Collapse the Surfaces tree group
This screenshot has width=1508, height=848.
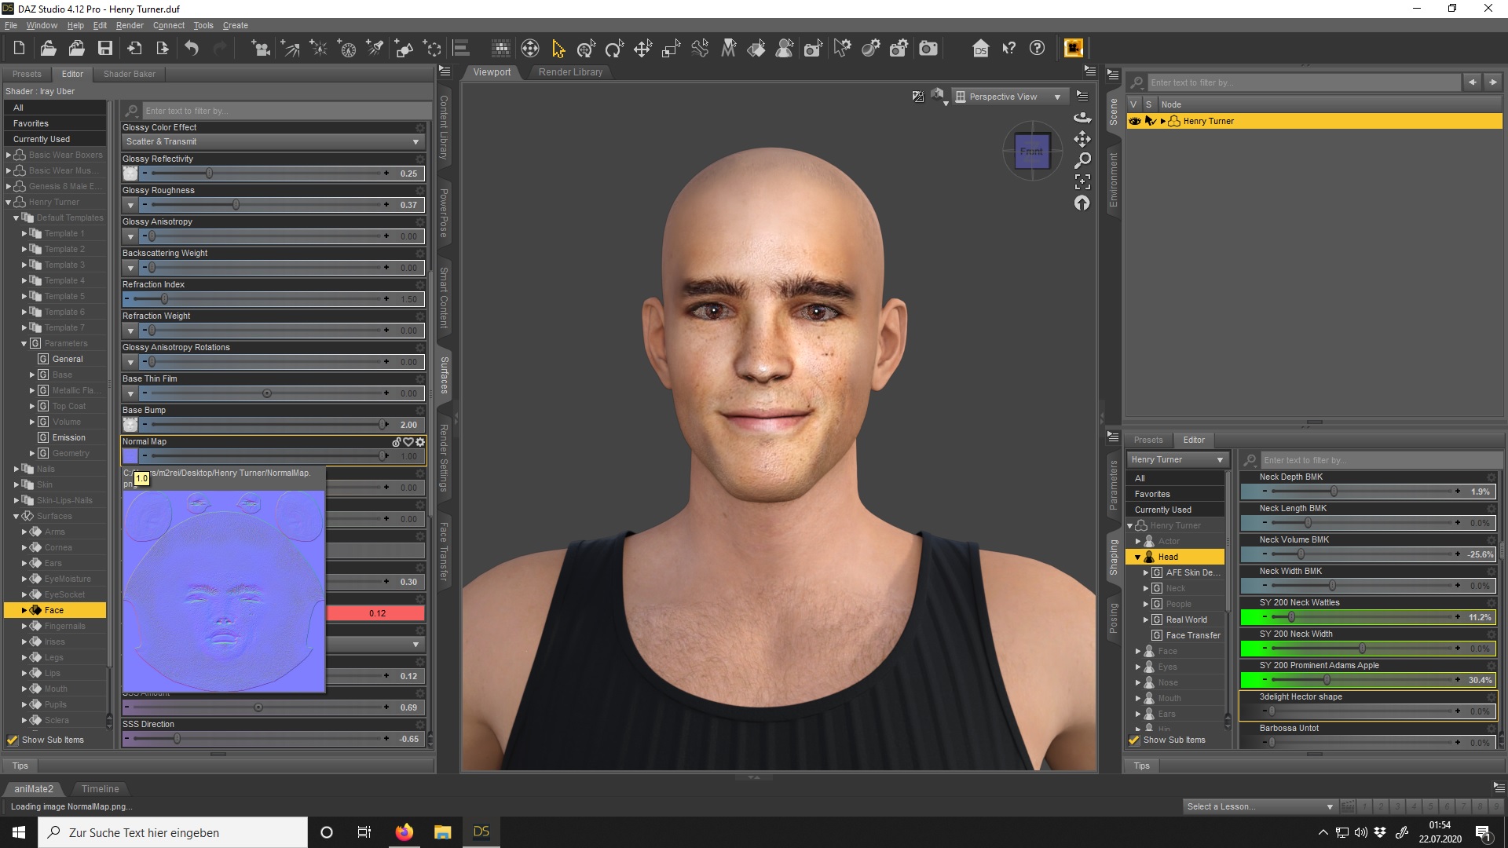click(x=16, y=516)
